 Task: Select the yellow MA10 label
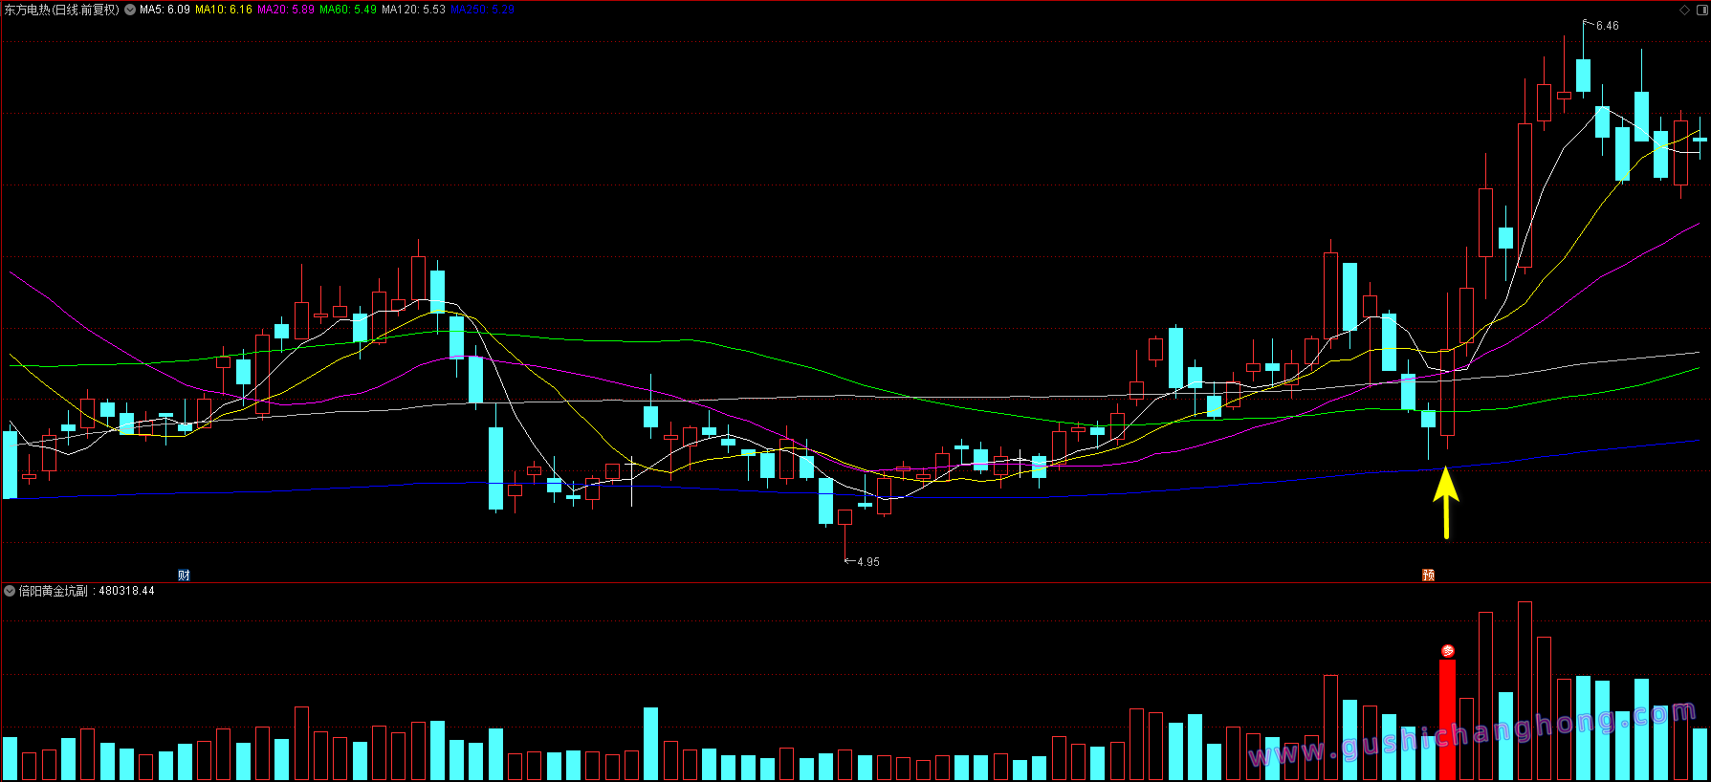[224, 10]
